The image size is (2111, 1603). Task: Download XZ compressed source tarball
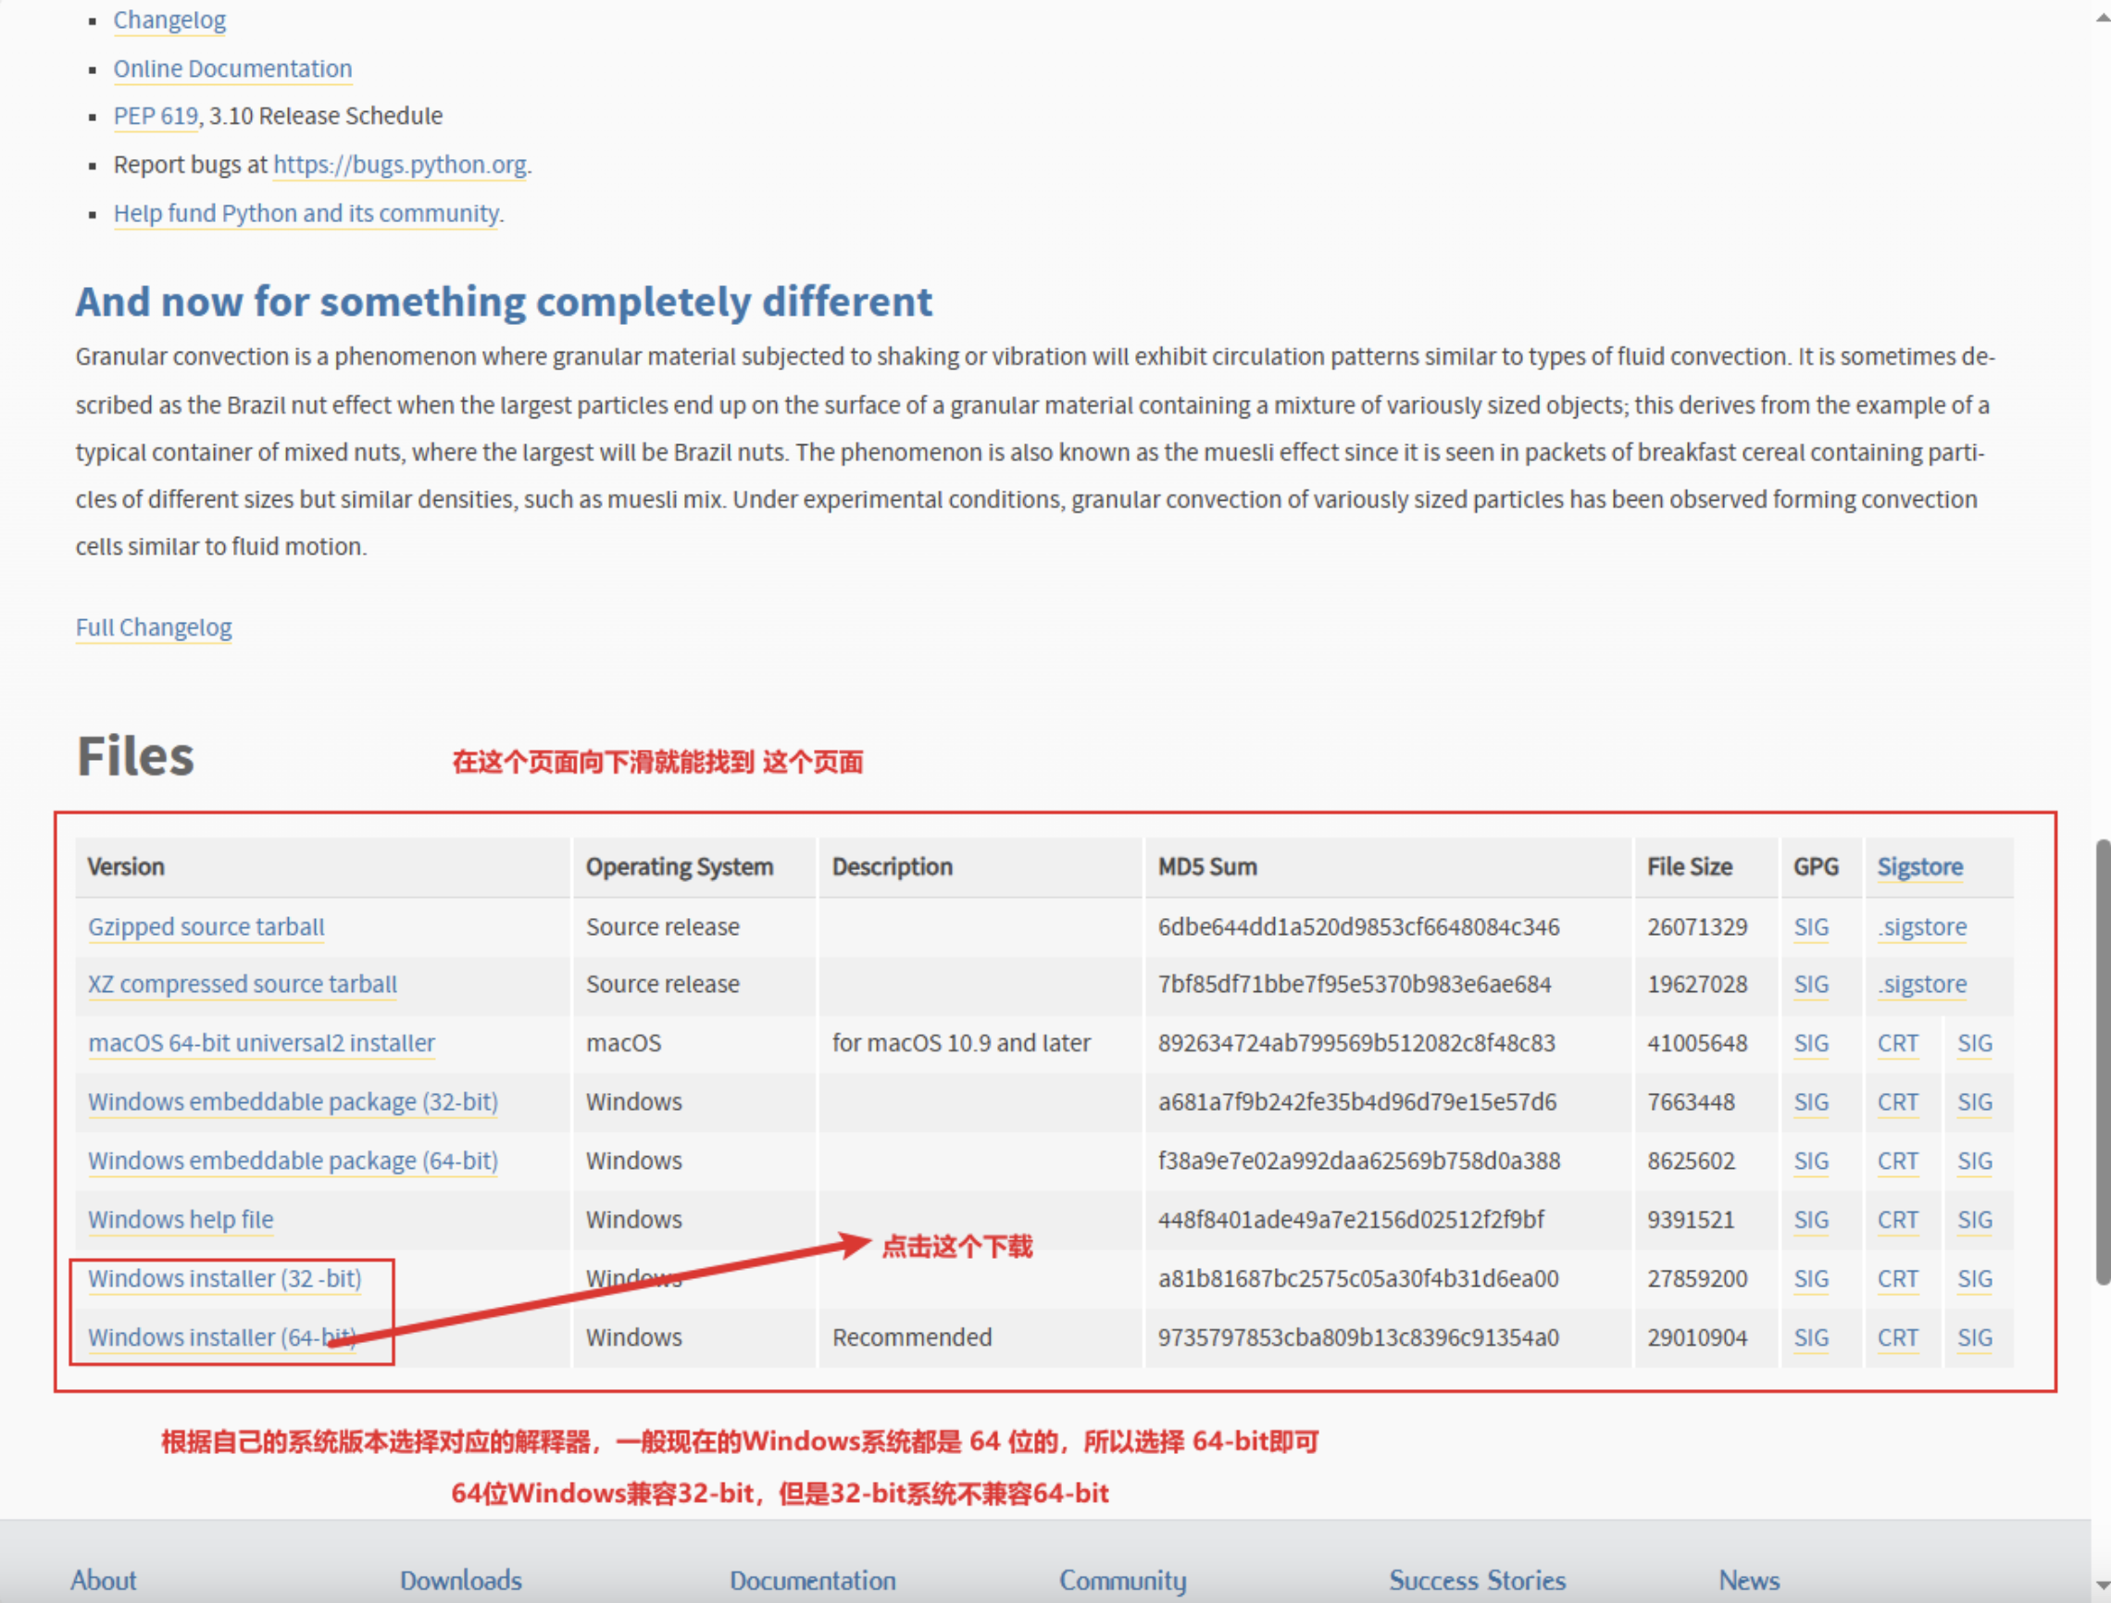click(x=243, y=984)
